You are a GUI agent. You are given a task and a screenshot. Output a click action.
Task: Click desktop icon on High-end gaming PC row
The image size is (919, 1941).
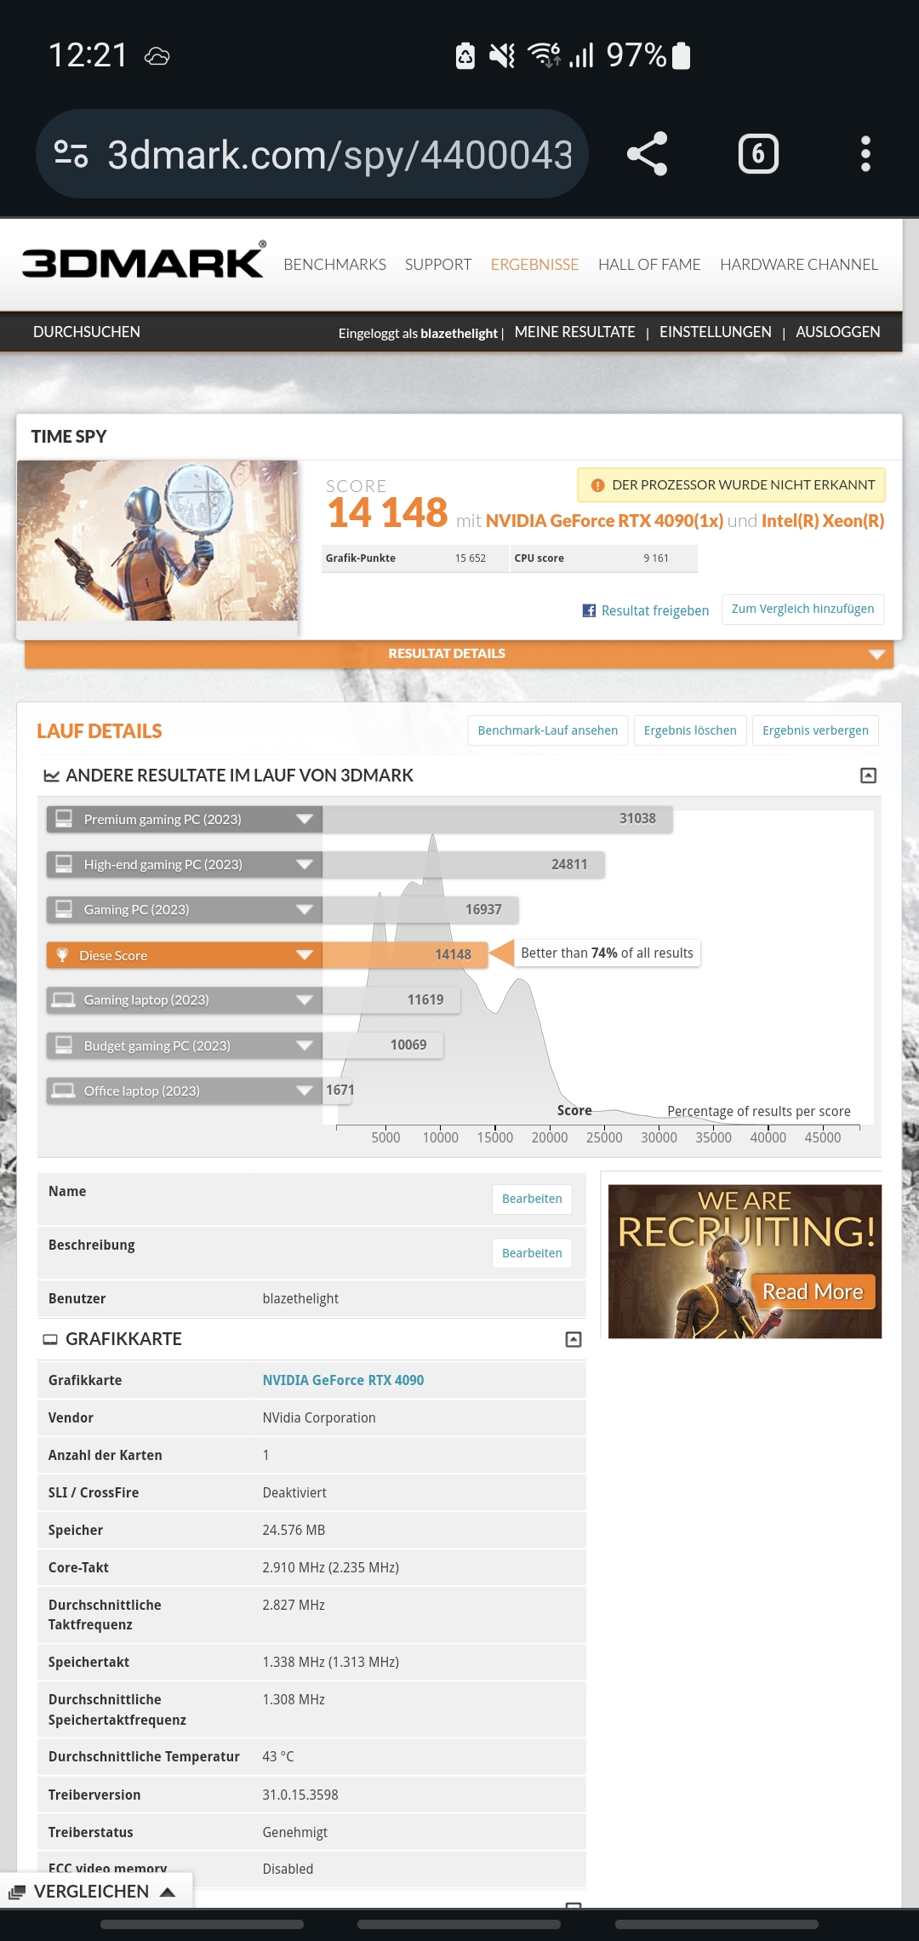(63, 863)
